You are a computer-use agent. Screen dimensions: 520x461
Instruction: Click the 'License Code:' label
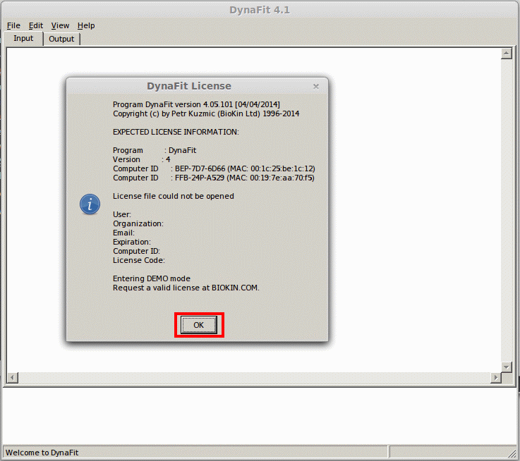pos(138,260)
